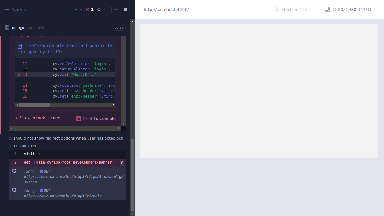Click the blue GET method dot on meta request

(x=41, y=190)
